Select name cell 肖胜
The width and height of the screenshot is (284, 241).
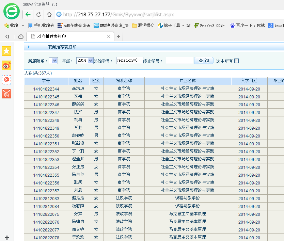pos(78,128)
